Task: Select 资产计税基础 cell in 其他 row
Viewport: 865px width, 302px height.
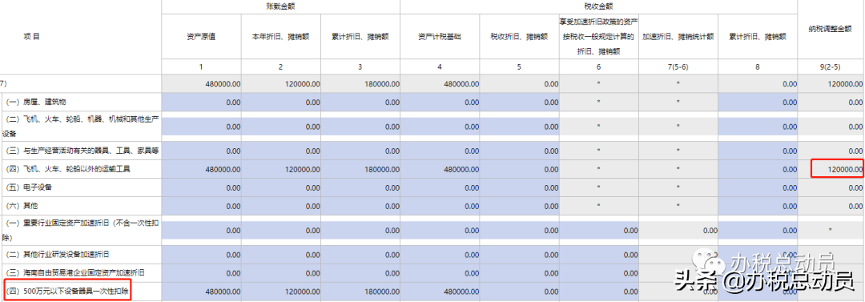Action: click(x=440, y=206)
